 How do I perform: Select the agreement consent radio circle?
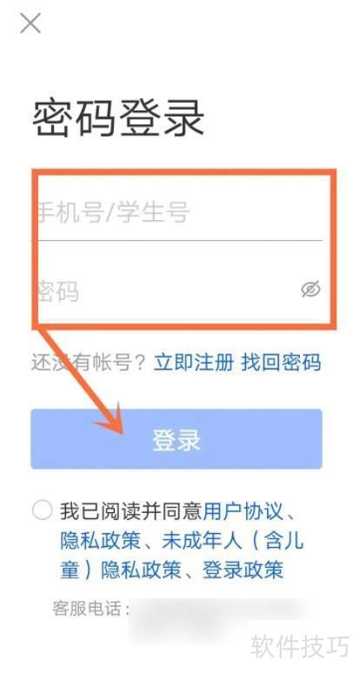tap(43, 510)
